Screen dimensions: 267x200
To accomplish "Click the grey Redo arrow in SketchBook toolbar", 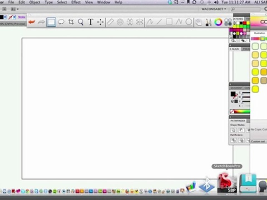I will click(x=41, y=22).
